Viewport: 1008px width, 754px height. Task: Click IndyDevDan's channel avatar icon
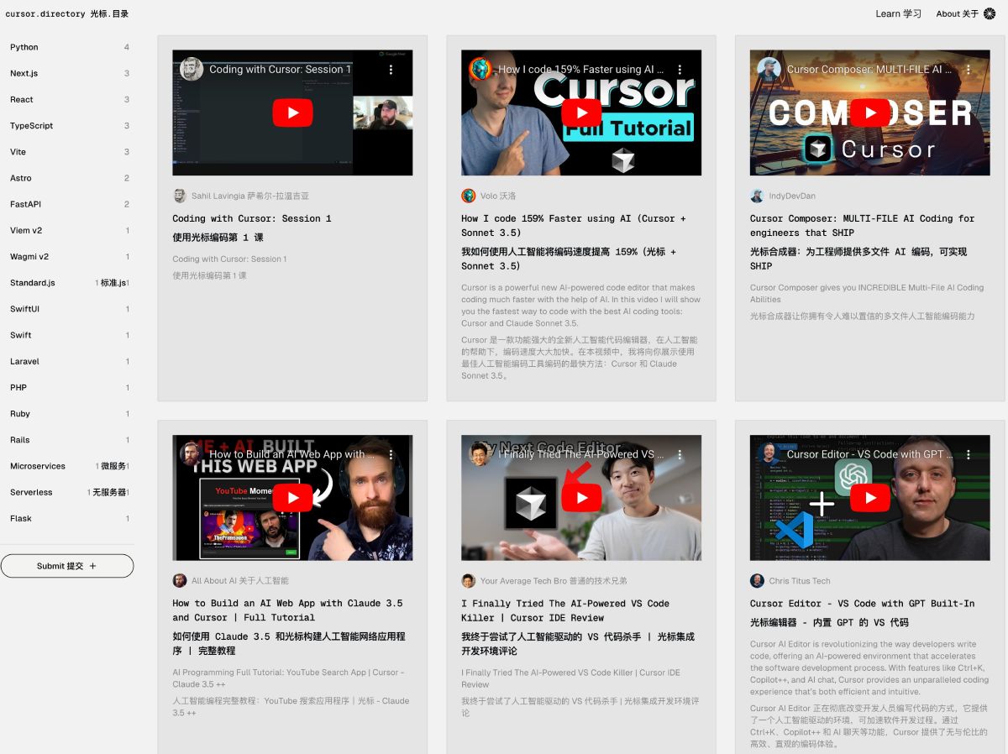point(757,195)
